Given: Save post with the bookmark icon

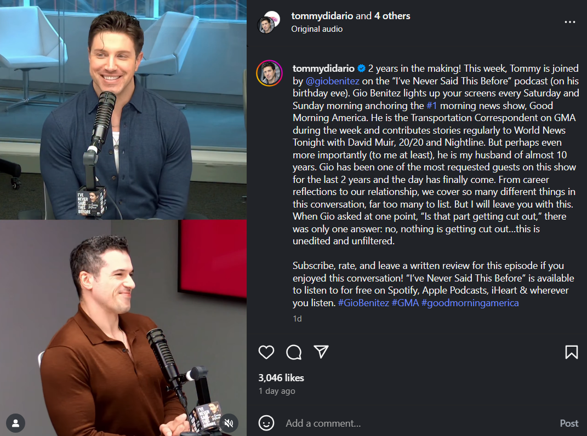Looking at the screenshot, I should [x=571, y=352].
